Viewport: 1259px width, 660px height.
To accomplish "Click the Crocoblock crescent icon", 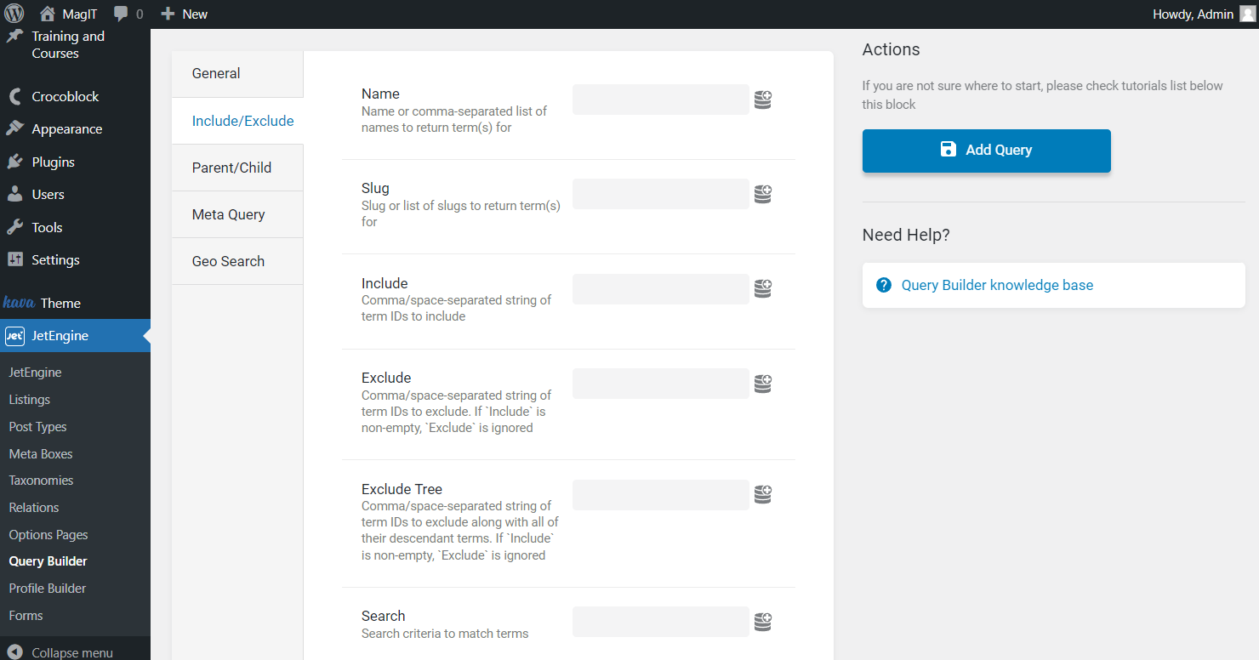I will [x=14, y=97].
